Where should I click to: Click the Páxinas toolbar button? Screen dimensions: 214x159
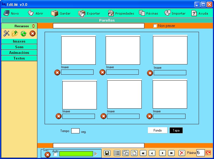point(148,13)
